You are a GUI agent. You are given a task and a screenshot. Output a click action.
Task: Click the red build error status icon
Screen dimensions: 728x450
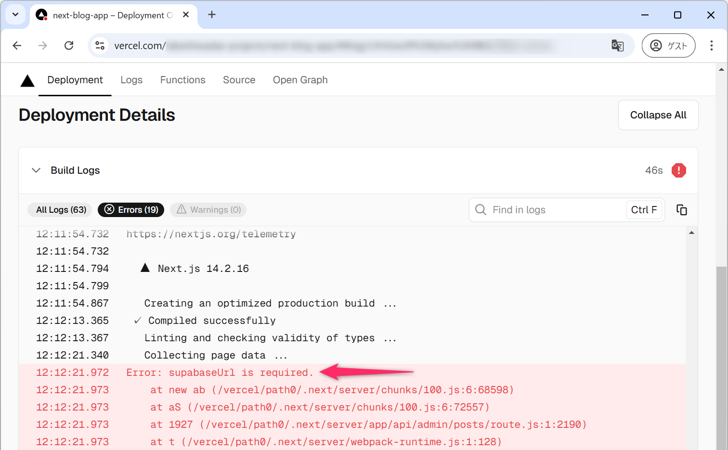pos(678,170)
